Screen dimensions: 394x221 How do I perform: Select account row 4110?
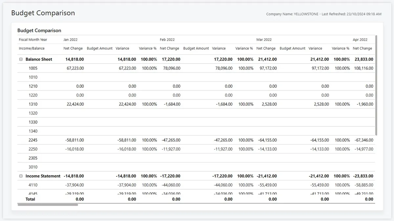(32, 185)
